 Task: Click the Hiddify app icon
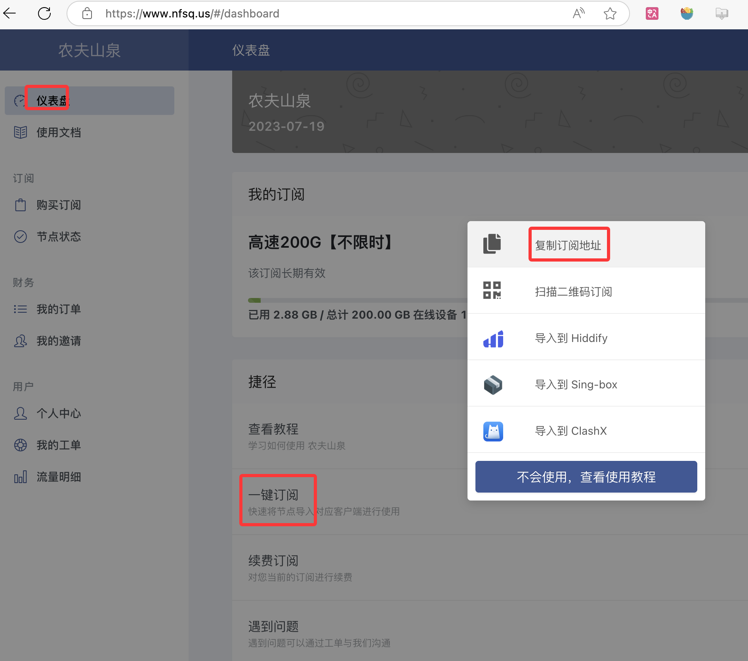pos(493,339)
